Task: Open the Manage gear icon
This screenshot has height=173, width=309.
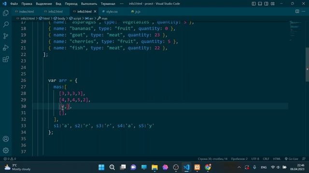Action: (6, 150)
